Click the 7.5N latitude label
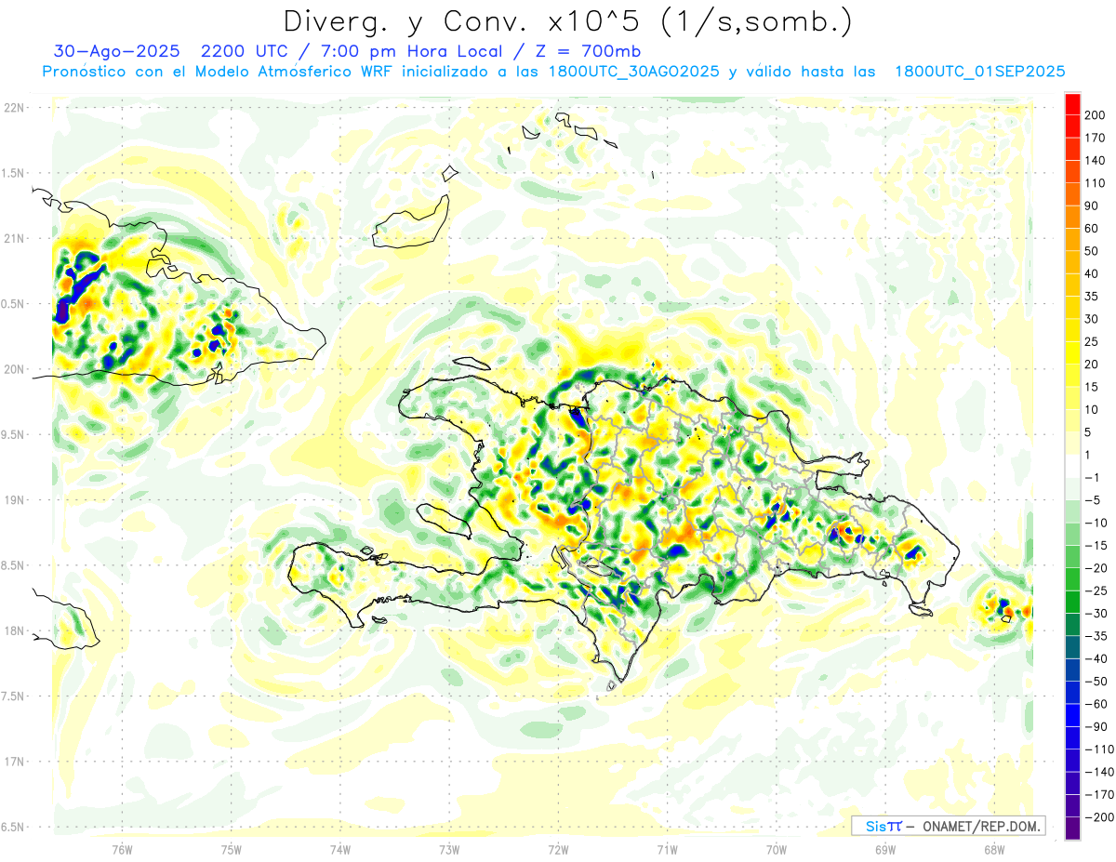 14,696
